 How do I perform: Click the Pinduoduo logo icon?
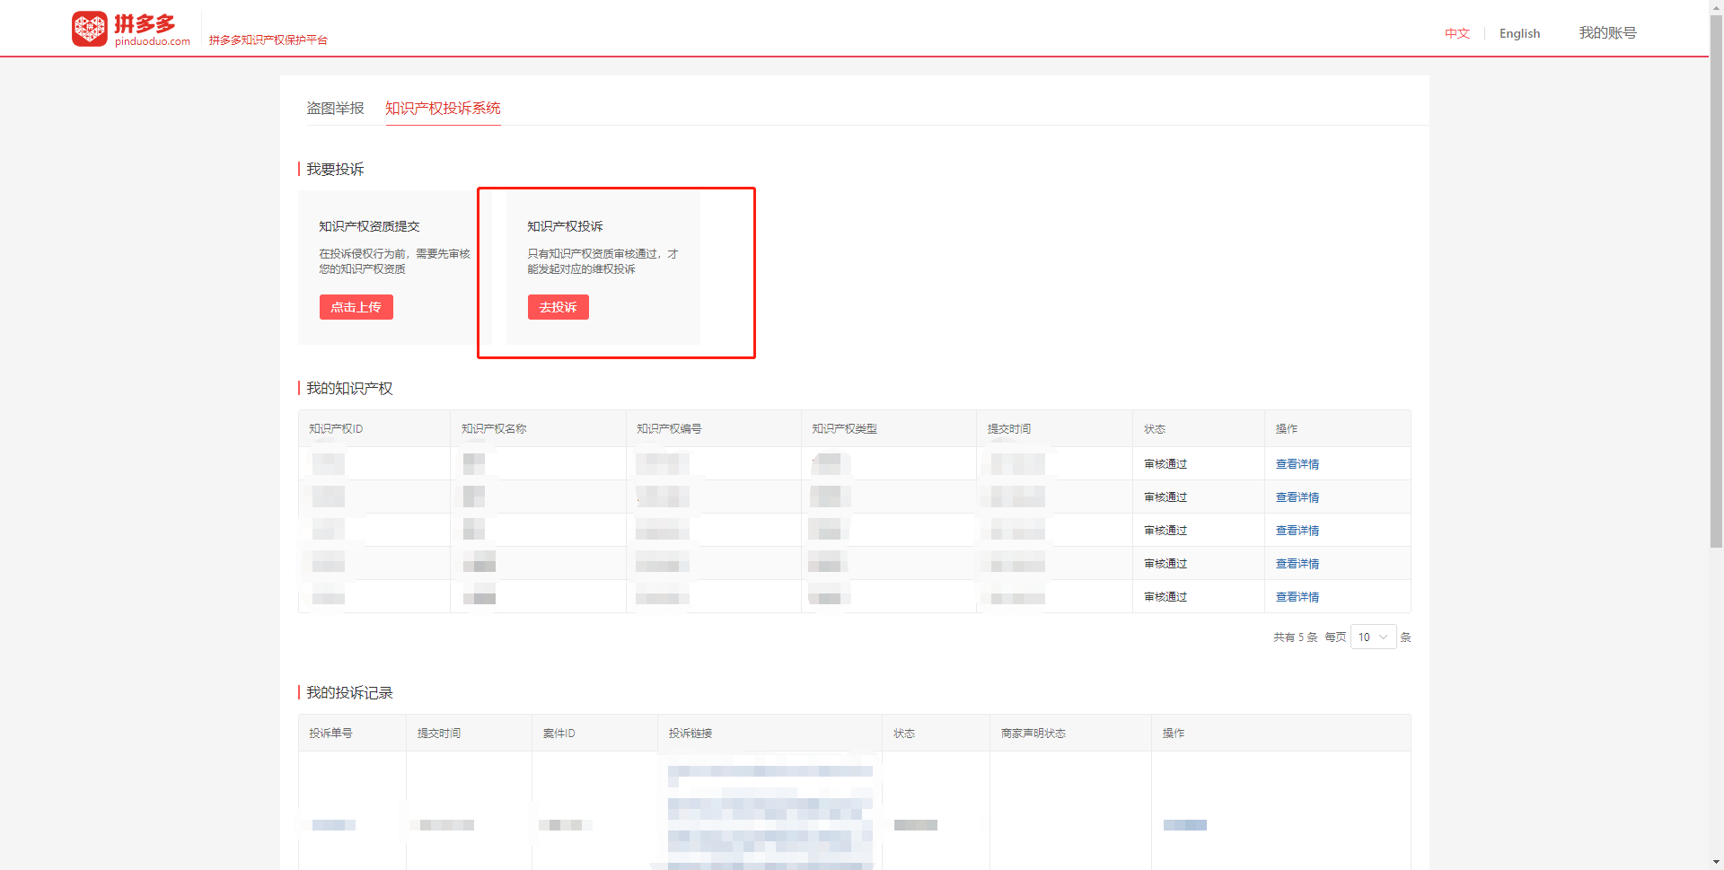[90, 29]
